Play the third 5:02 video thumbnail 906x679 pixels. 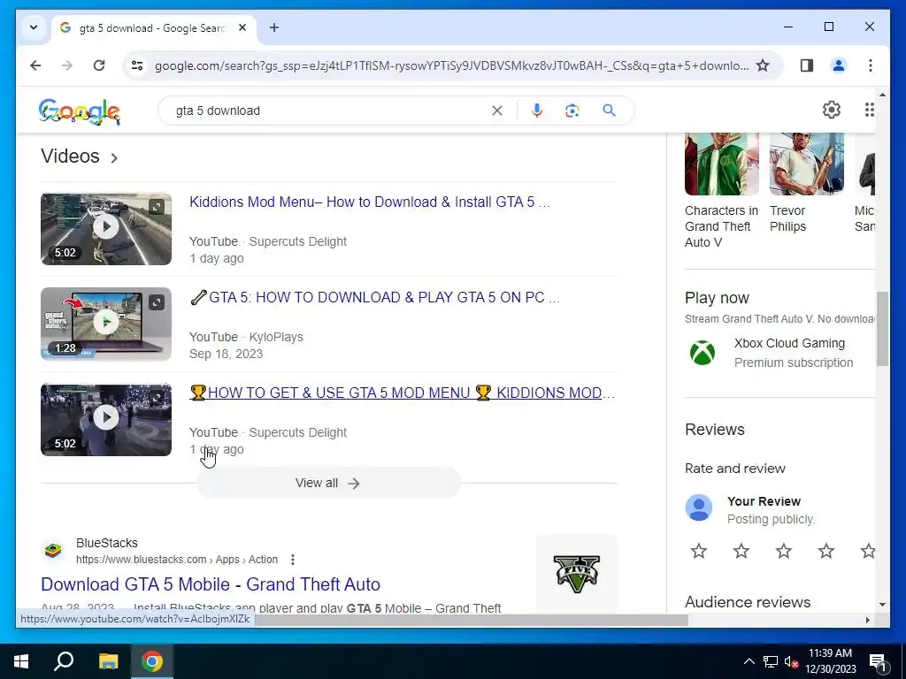106,420
